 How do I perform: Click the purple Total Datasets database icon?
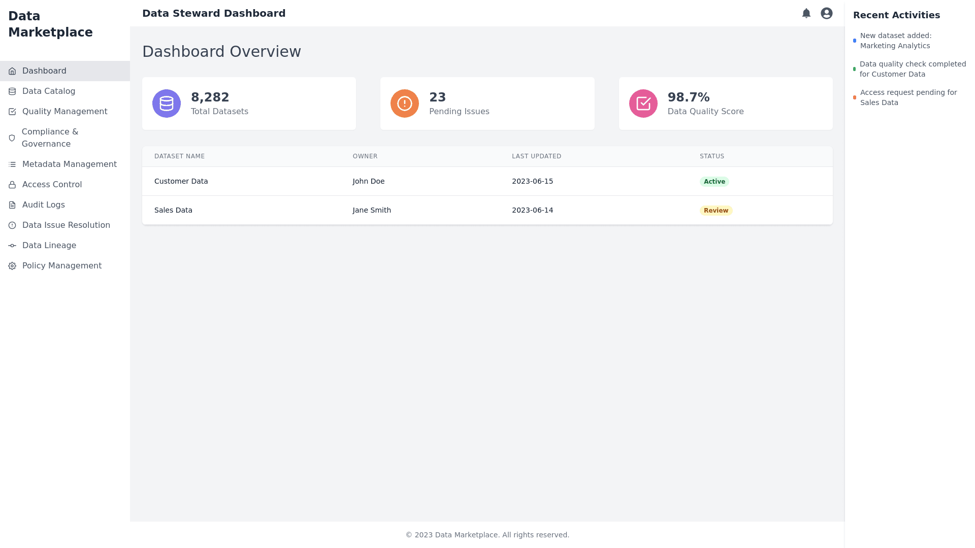point(167,104)
